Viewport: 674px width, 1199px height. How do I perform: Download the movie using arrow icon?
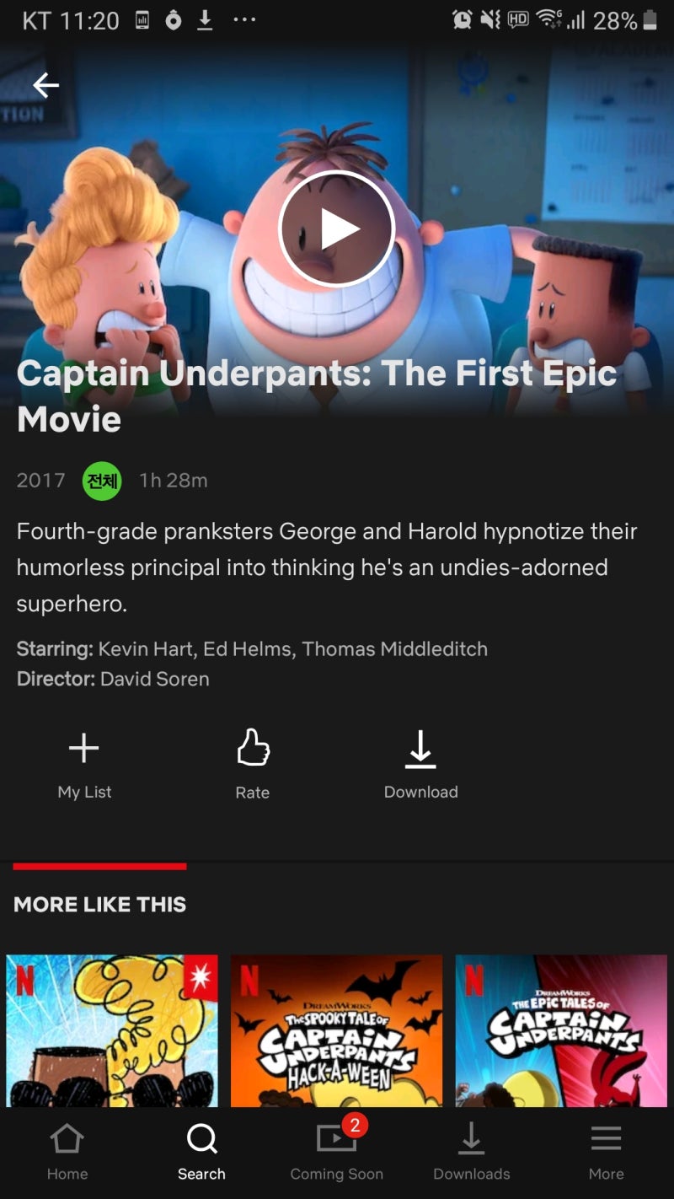click(420, 765)
